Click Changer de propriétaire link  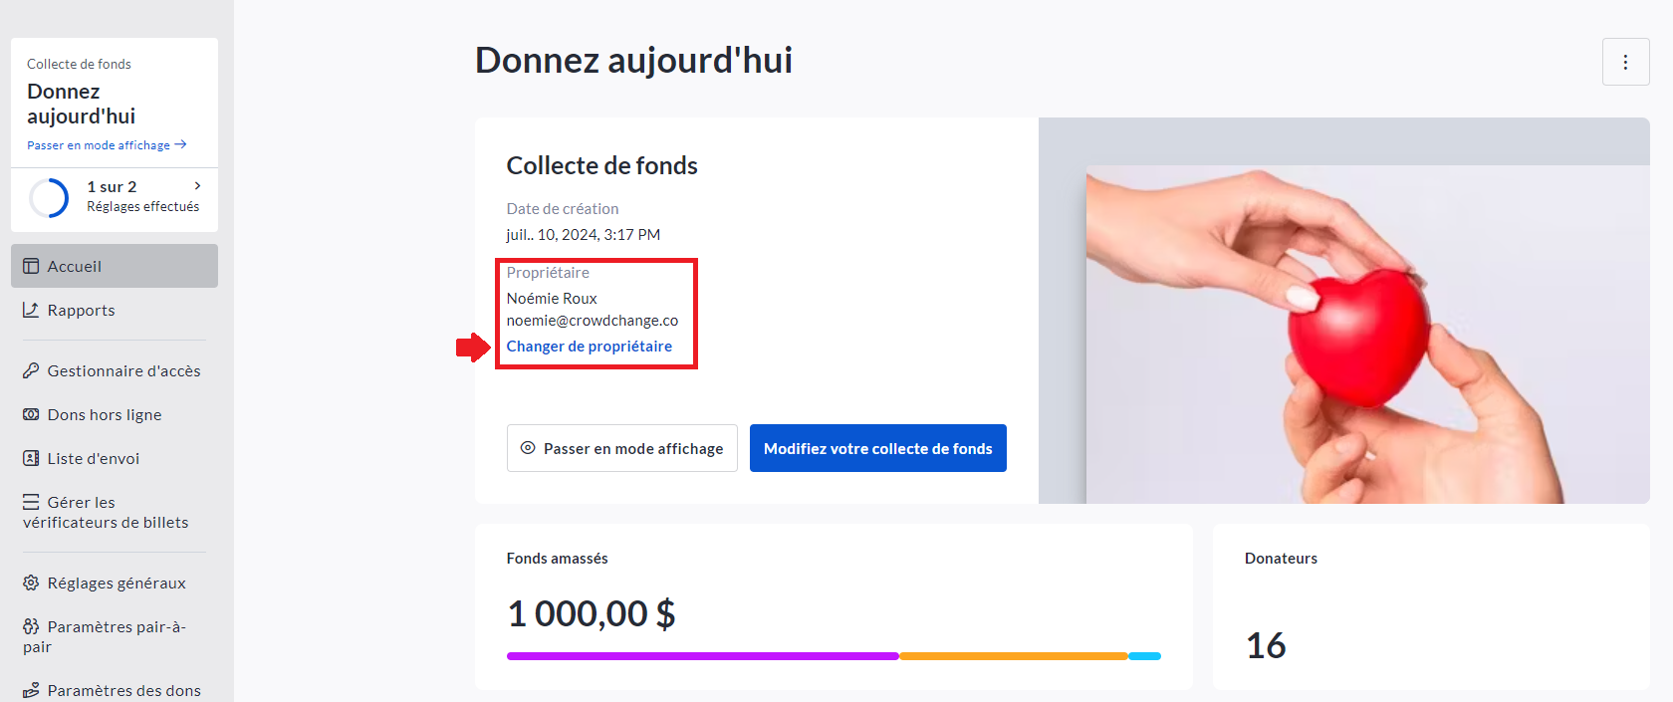(x=589, y=347)
